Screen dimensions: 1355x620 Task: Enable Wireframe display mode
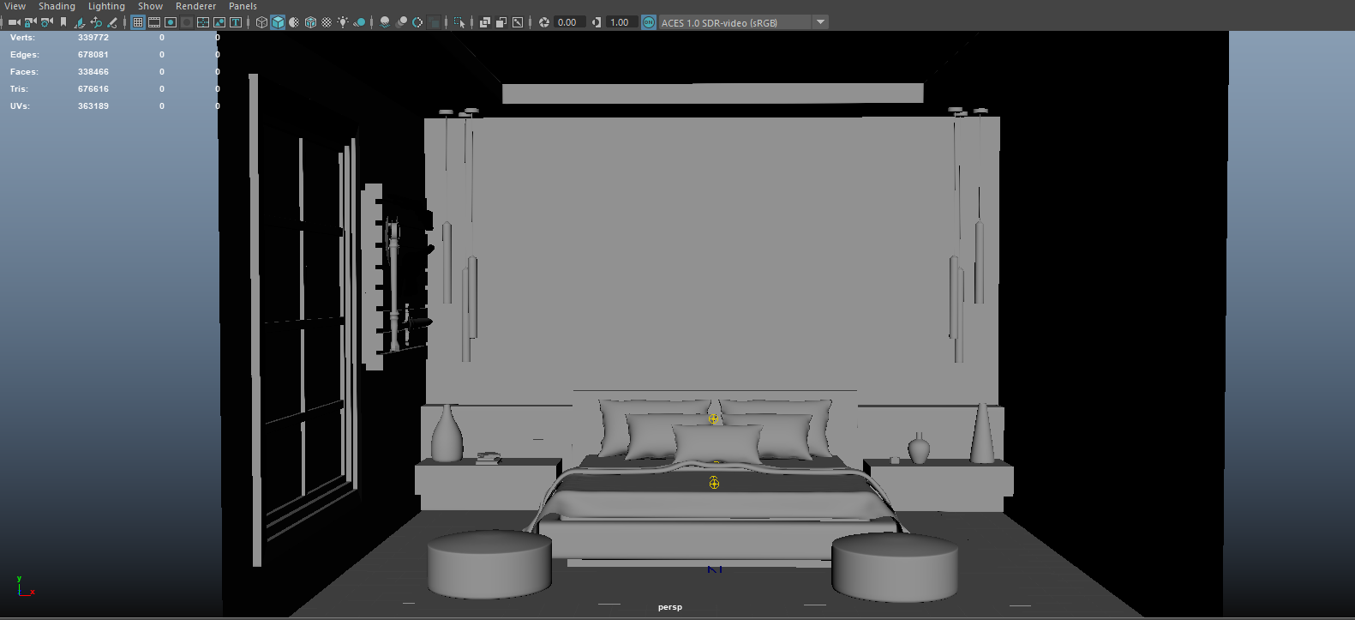(262, 22)
